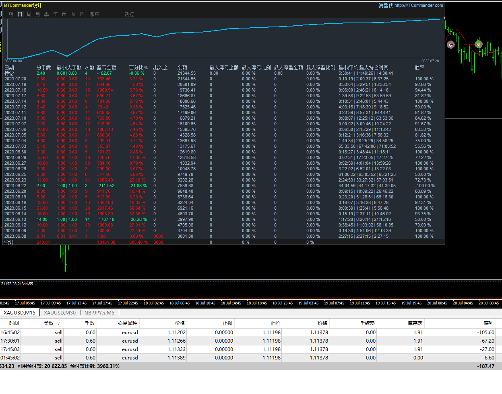Select the 综 overall statistics icon
The image size is (502, 394).
coord(11,14)
